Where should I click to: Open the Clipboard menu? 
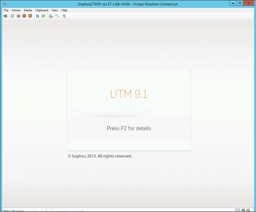42,10
